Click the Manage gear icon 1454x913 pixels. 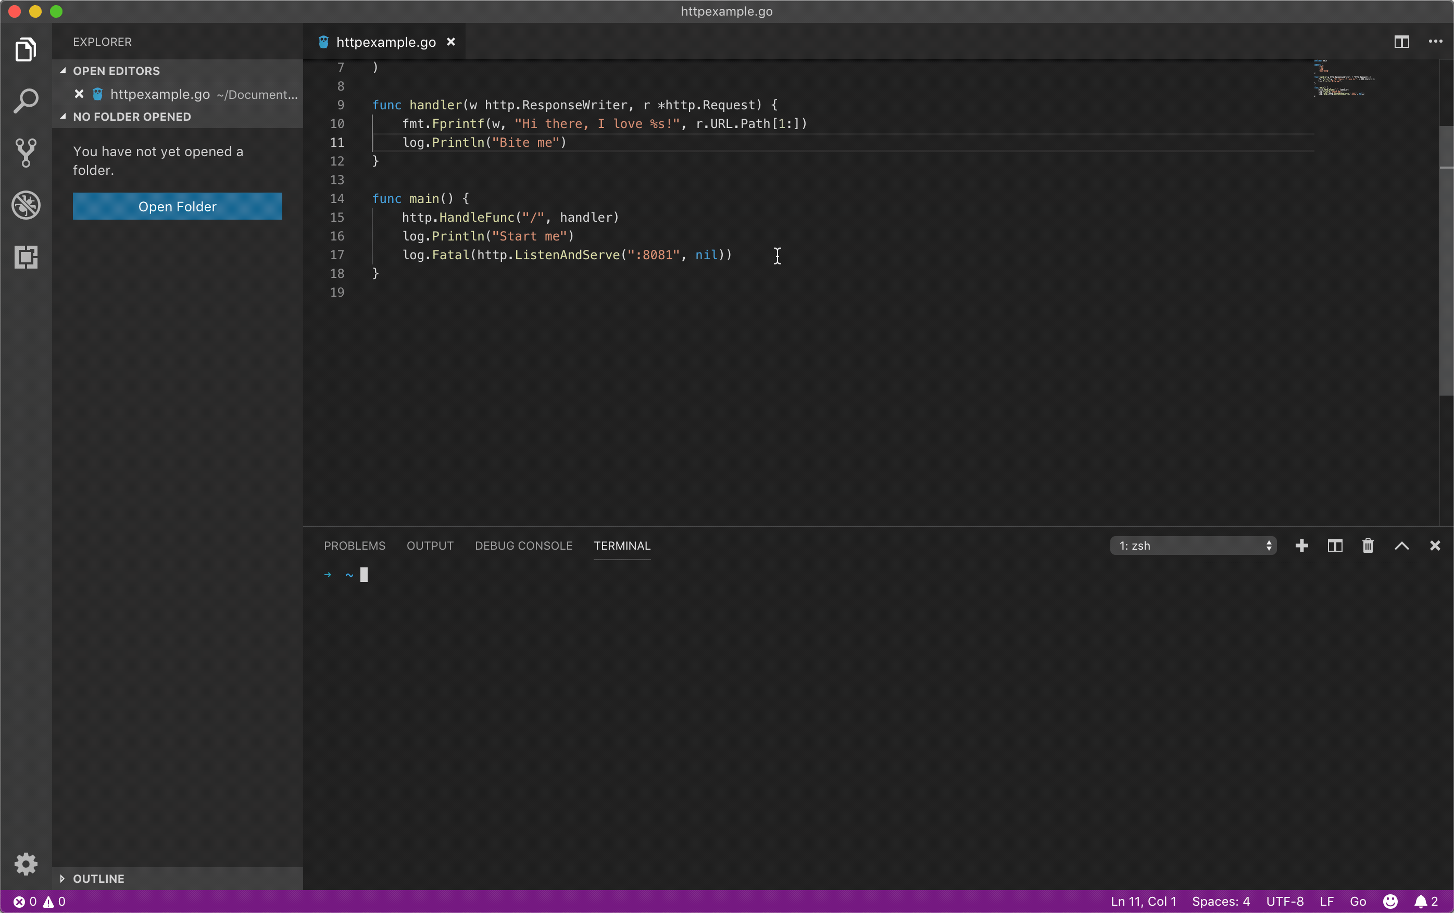coord(26,864)
